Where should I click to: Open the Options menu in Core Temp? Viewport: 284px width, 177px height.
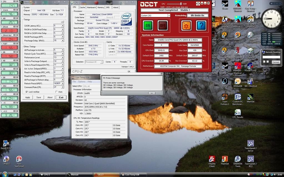[82, 81]
